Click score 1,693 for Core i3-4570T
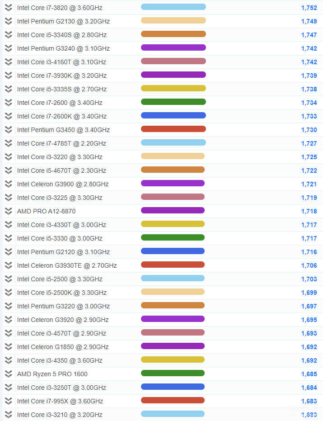323x421 pixels. click(309, 333)
